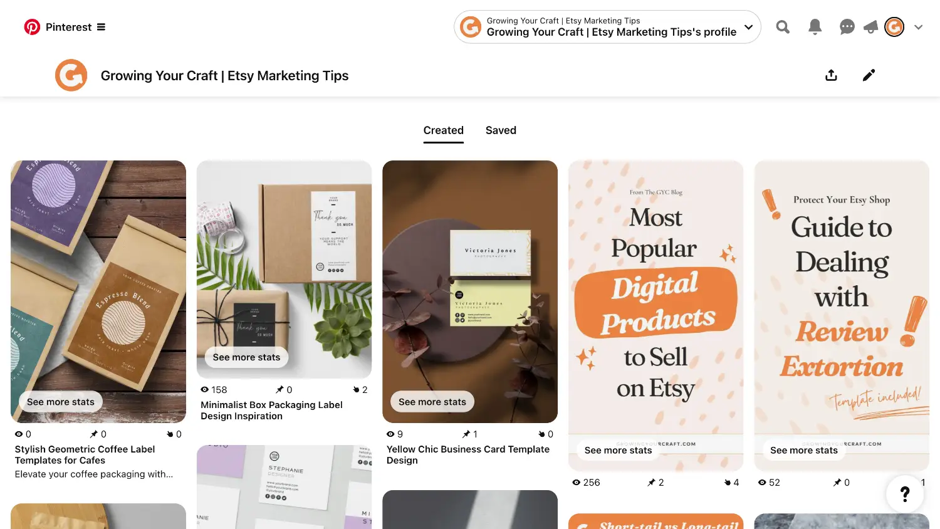Viewport: 940px width, 529px height.
Task: Open notifications bell icon
Action: pos(815,27)
